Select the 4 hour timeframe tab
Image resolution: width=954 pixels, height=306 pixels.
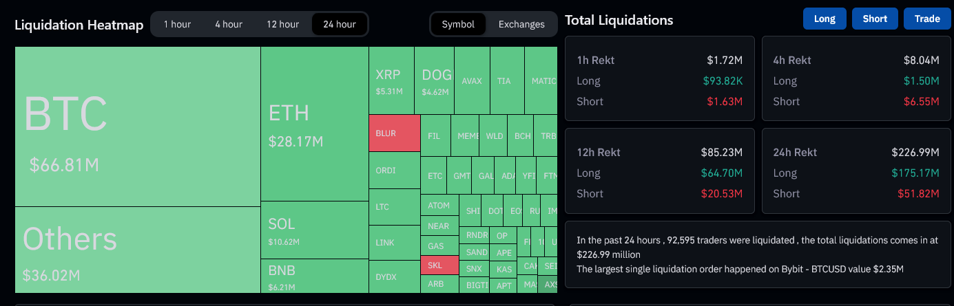point(228,25)
